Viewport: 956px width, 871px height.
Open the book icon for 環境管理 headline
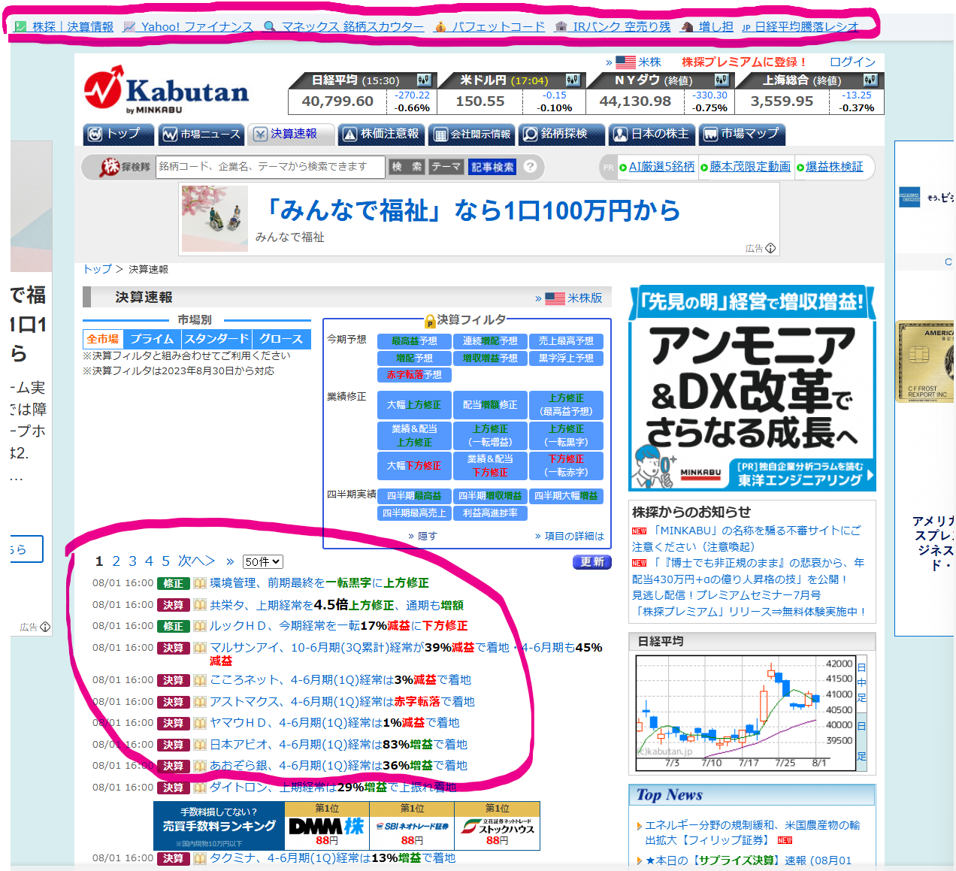coord(200,583)
